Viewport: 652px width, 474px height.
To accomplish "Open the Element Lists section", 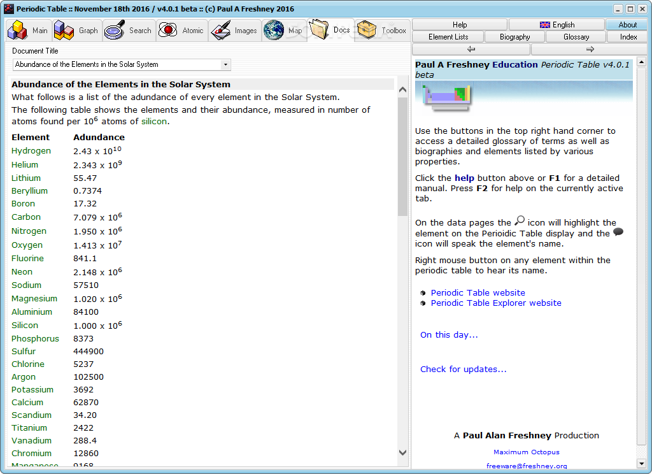I will [x=448, y=36].
